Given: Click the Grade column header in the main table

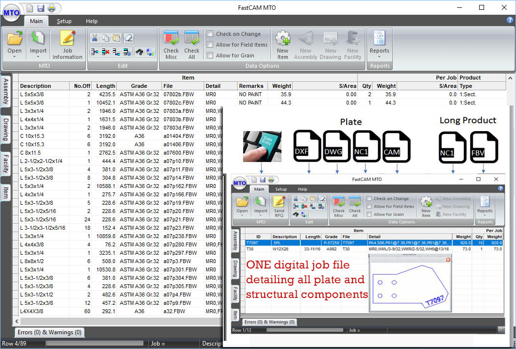Looking at the screenshot, I should pos(139,86).
